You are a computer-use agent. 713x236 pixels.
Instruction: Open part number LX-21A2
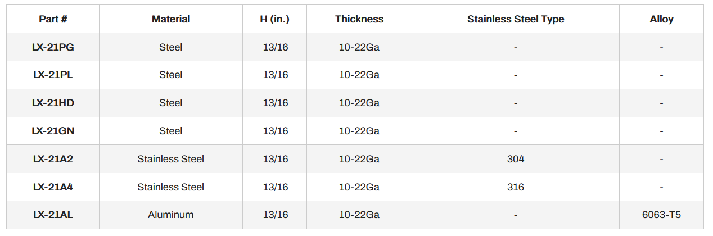(53, 159)
